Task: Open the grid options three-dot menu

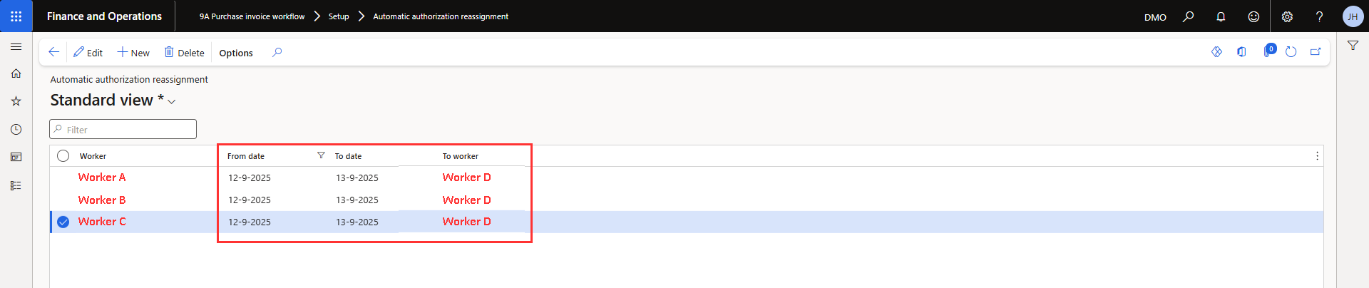Action: pyautogui.click(x=1317, y=156)
